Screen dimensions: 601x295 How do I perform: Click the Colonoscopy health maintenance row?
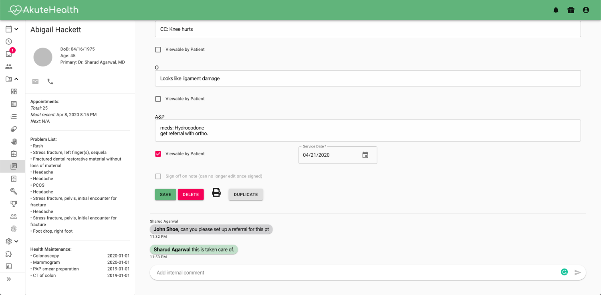(80, 256)
